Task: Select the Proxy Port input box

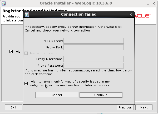Action: click(93, 47)
